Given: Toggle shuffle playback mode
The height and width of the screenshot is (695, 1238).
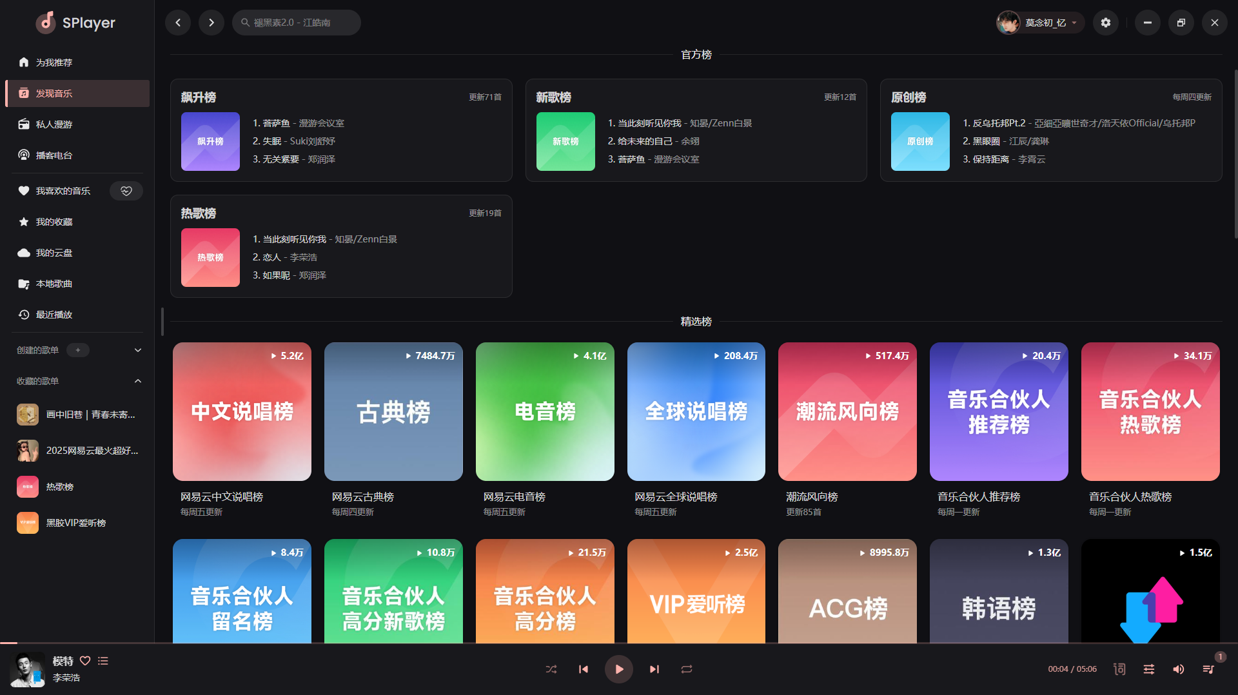Looking at the screenshot, I should pyautogui.click(x=551, y=669).
